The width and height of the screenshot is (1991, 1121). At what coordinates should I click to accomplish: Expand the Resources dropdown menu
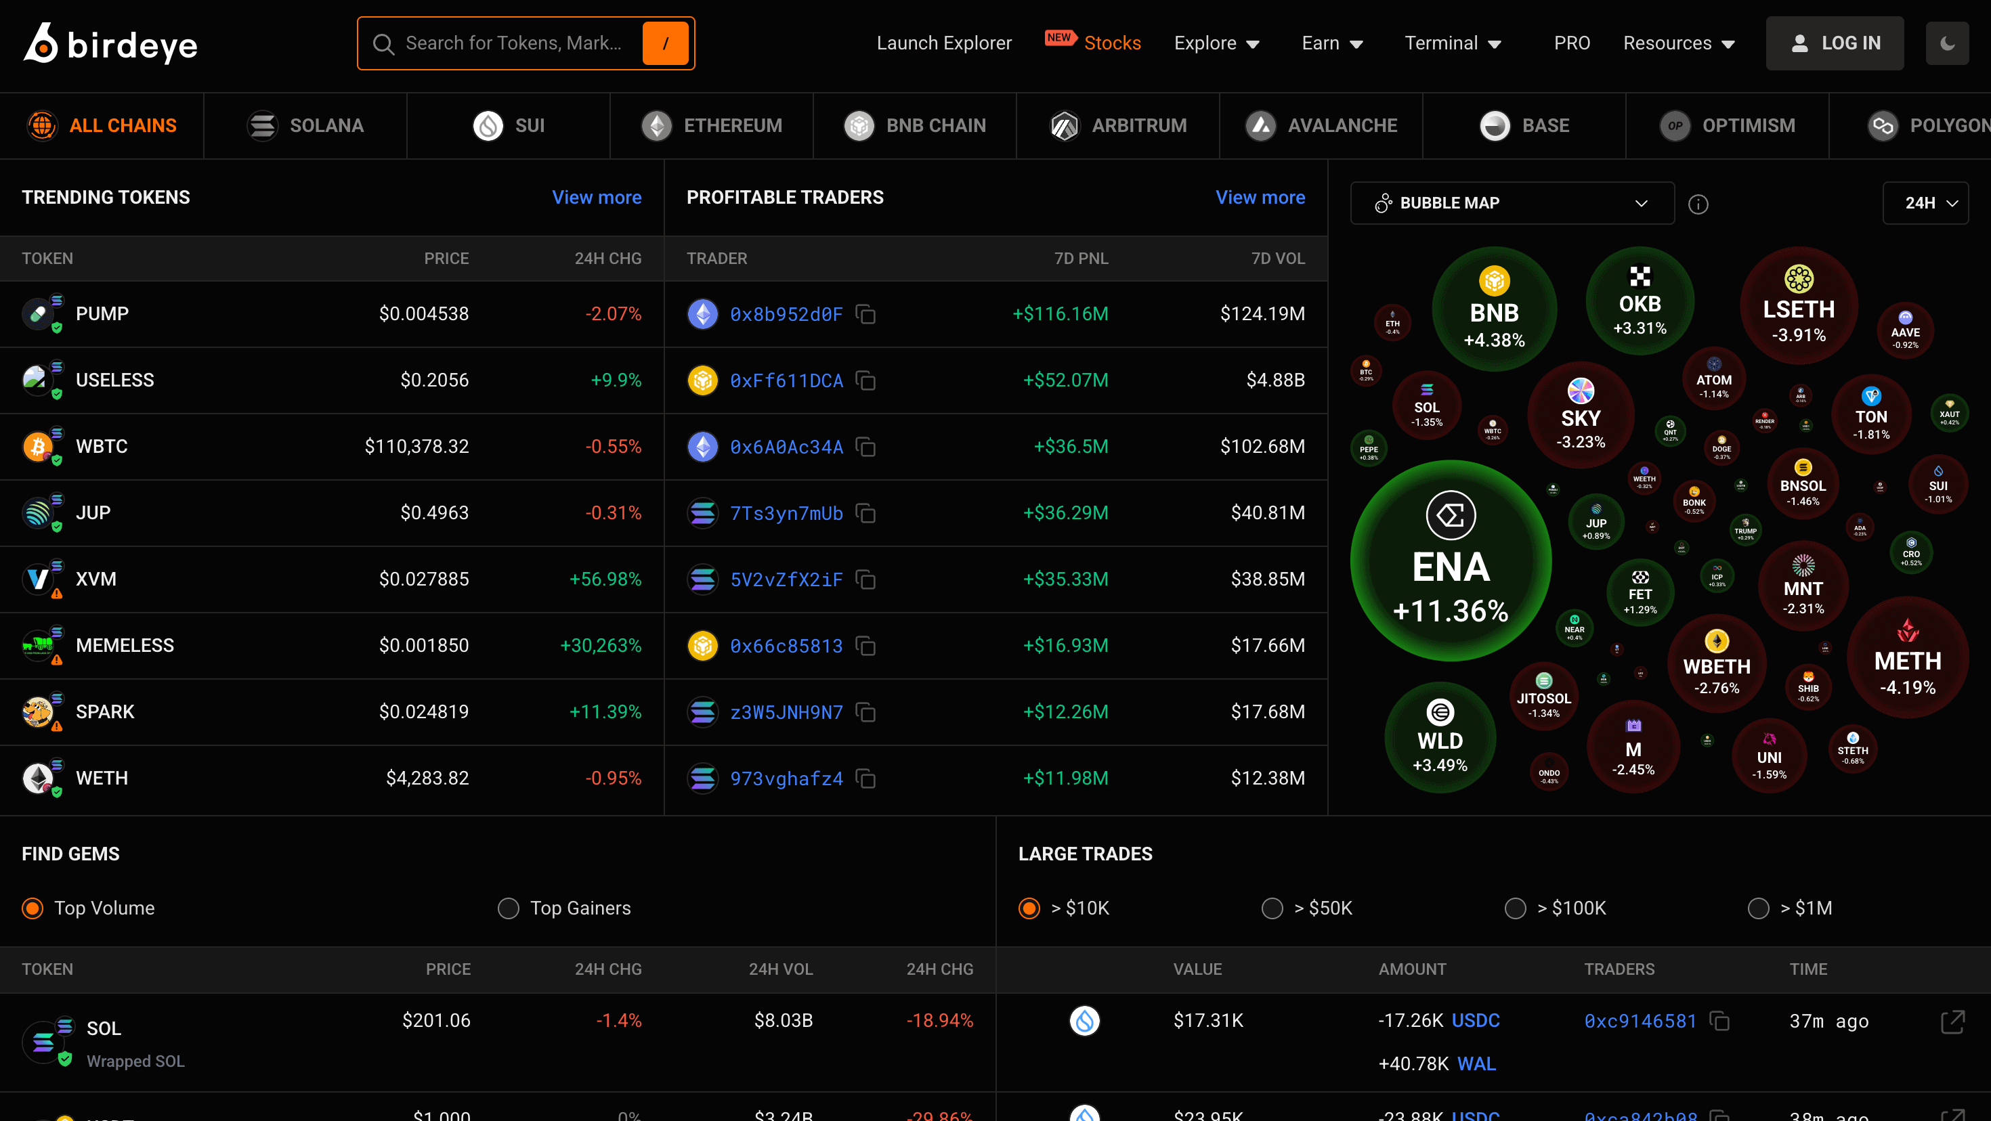pos(1679,43)
